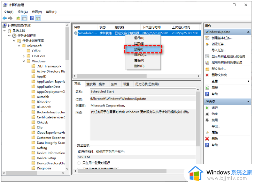Image resolution: width=254 pixels, height=183 pixels.
Task: Click the clock 属性 icon in 所选项
Action: coord(207,133)
